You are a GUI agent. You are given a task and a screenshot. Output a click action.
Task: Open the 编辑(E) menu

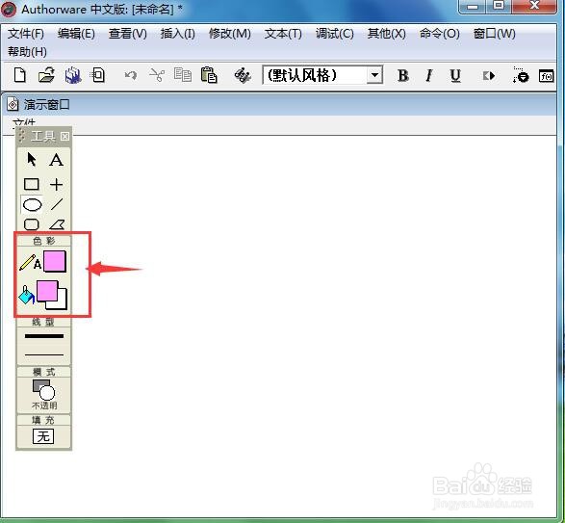point(76,34)
